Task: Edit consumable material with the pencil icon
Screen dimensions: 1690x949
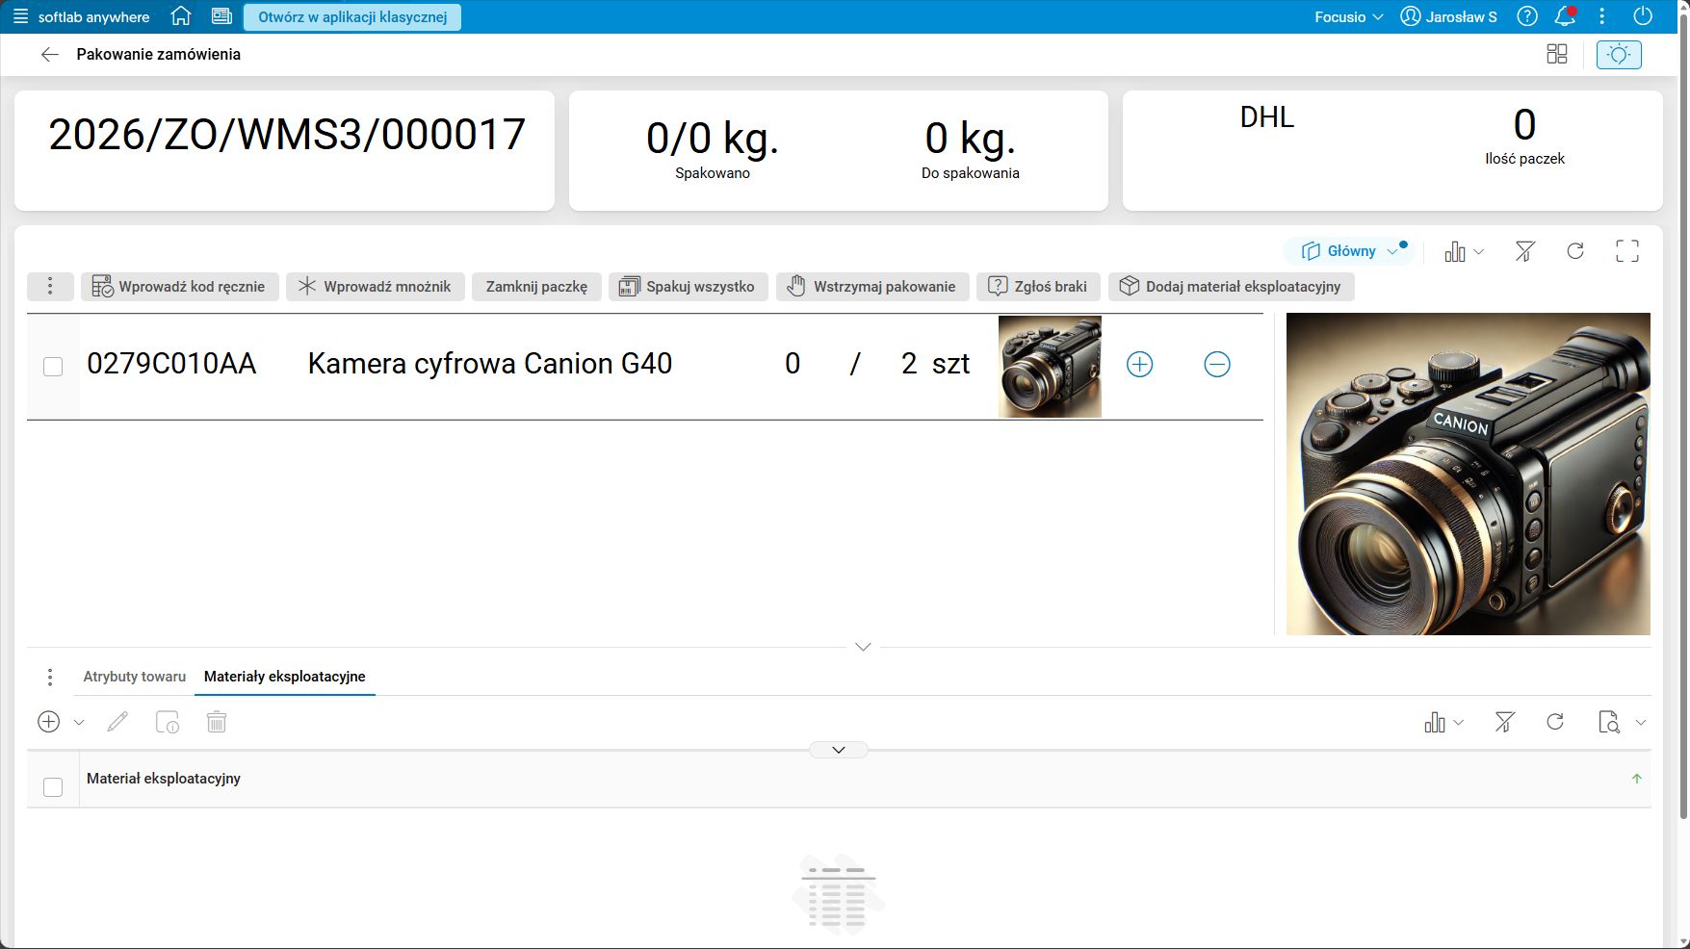Action: click(x=117, y=722)
